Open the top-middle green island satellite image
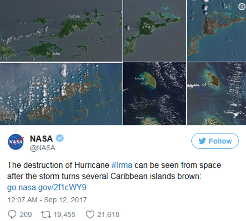246x221 pixels. coord(154,31)
